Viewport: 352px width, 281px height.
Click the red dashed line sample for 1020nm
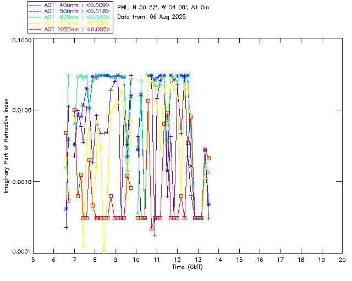pos(35,29)
